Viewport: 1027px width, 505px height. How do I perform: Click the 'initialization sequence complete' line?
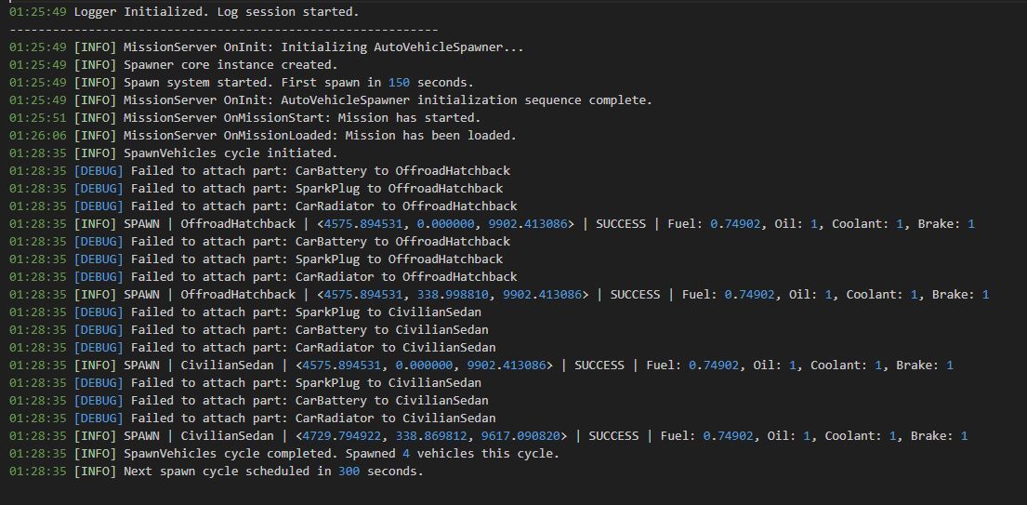pos(331,100)
